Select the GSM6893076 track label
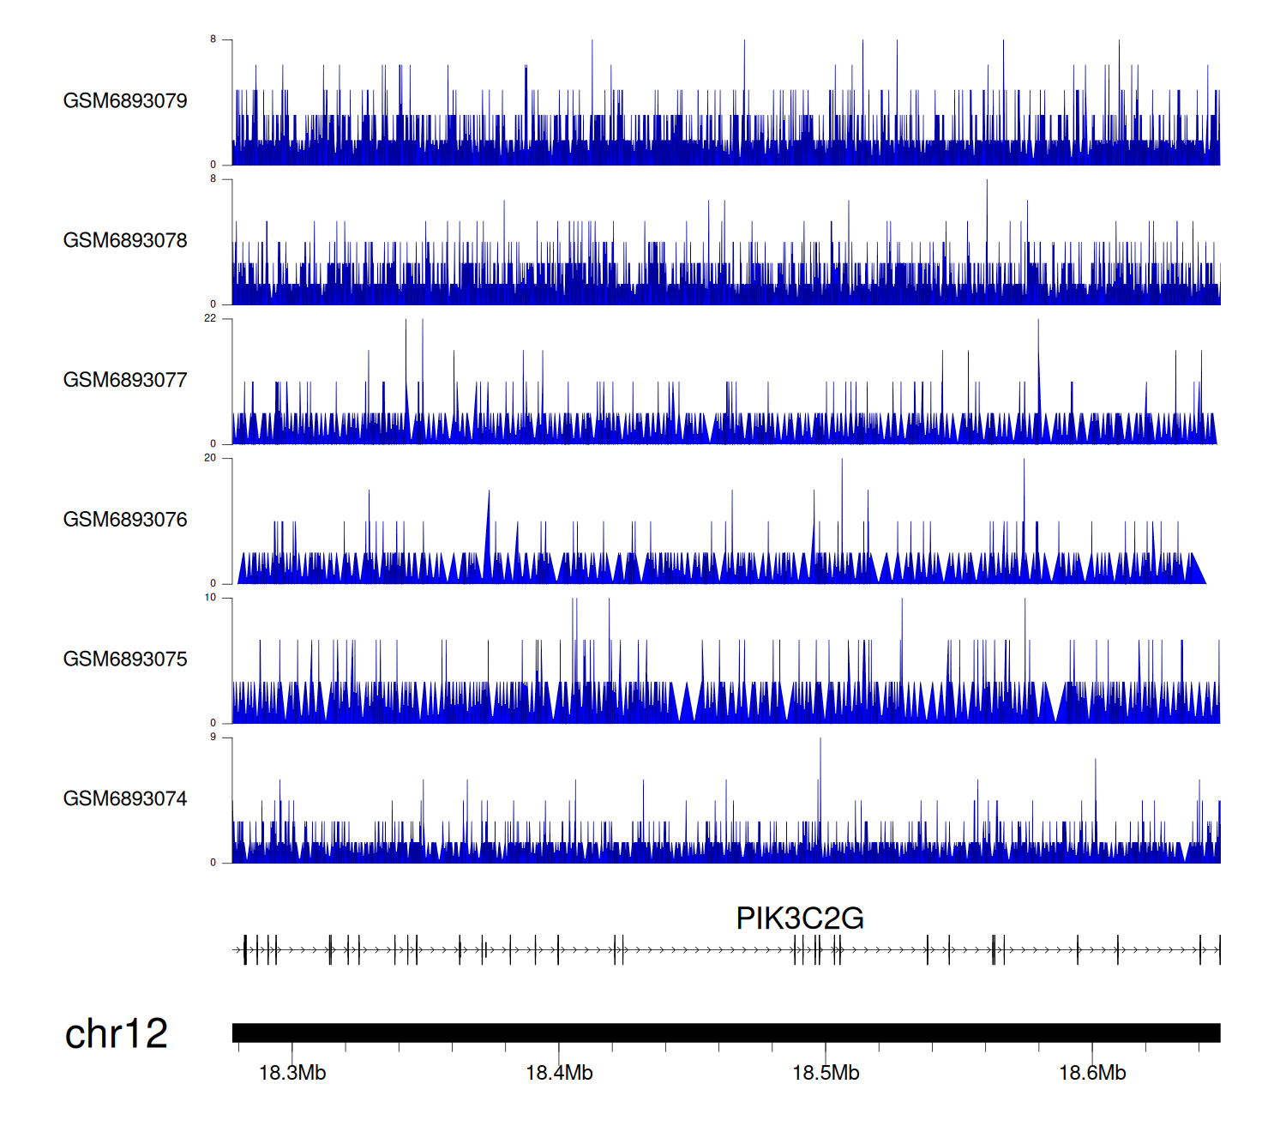This screenshot has width=1286, height=1132. coord(125,520)
